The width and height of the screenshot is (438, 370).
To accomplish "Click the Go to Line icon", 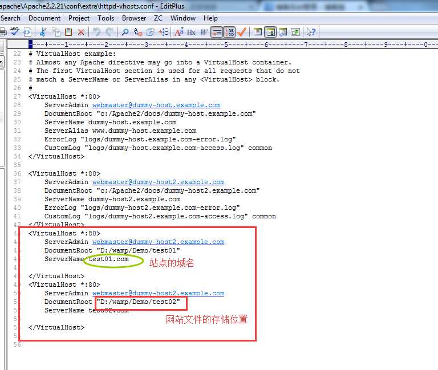I will pos(164,32).
